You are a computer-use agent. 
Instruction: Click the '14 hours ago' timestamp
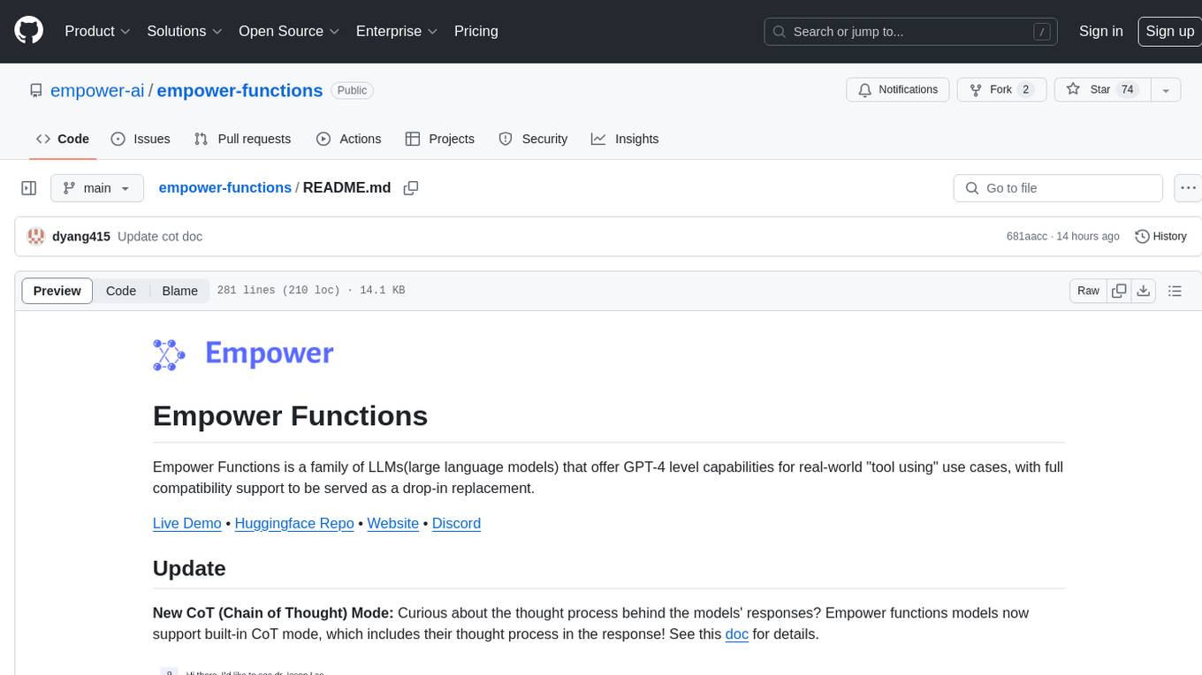pos(1088,237)
